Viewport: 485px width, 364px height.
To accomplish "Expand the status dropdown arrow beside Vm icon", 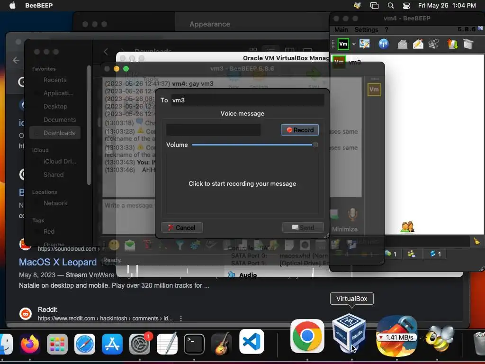I will coord(353,44).
